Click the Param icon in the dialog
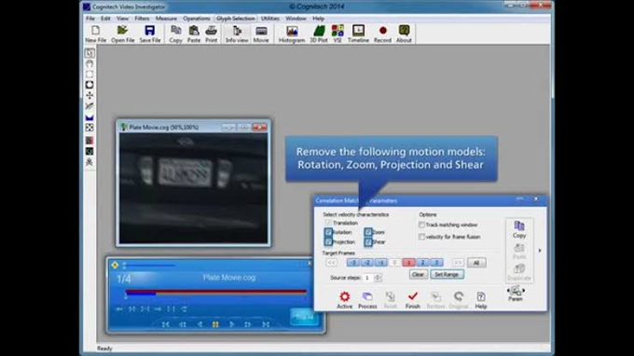634x356 pixels. click(515, 294)
